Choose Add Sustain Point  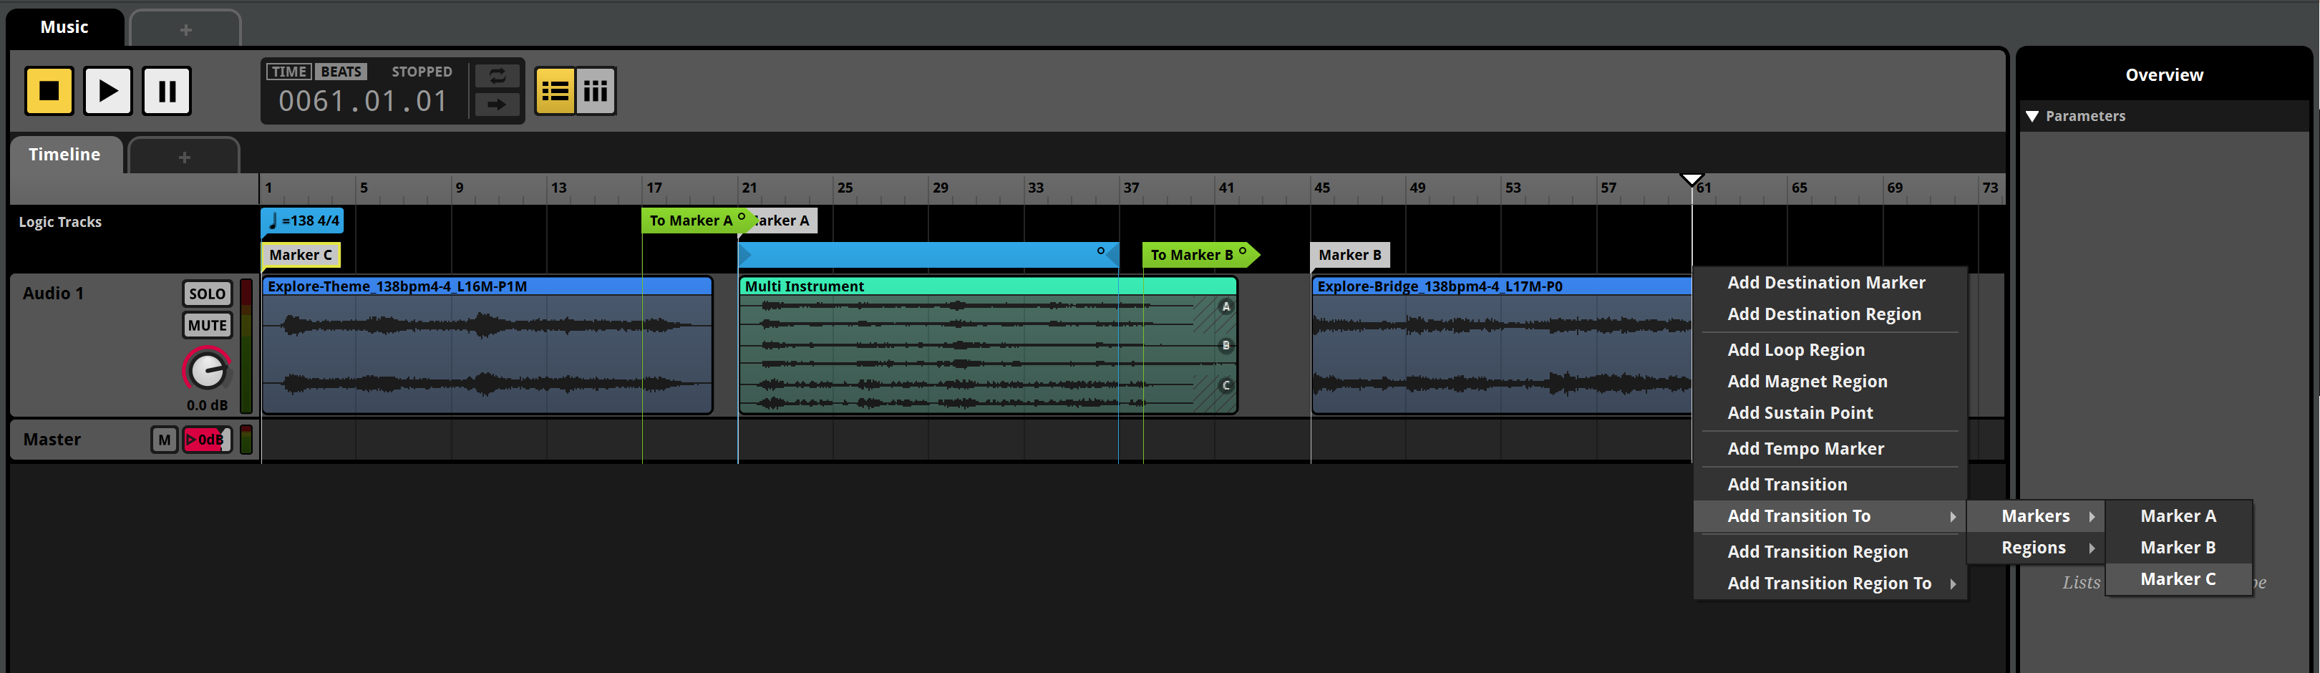1829,414
